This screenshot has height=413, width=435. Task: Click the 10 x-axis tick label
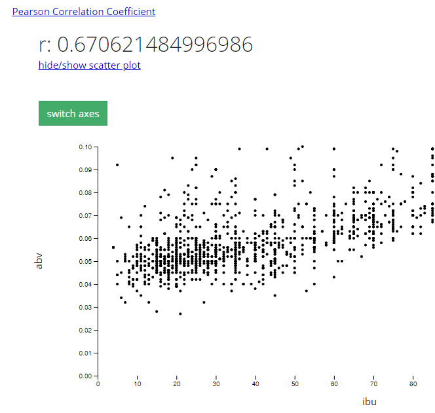(x=138, y=384)
